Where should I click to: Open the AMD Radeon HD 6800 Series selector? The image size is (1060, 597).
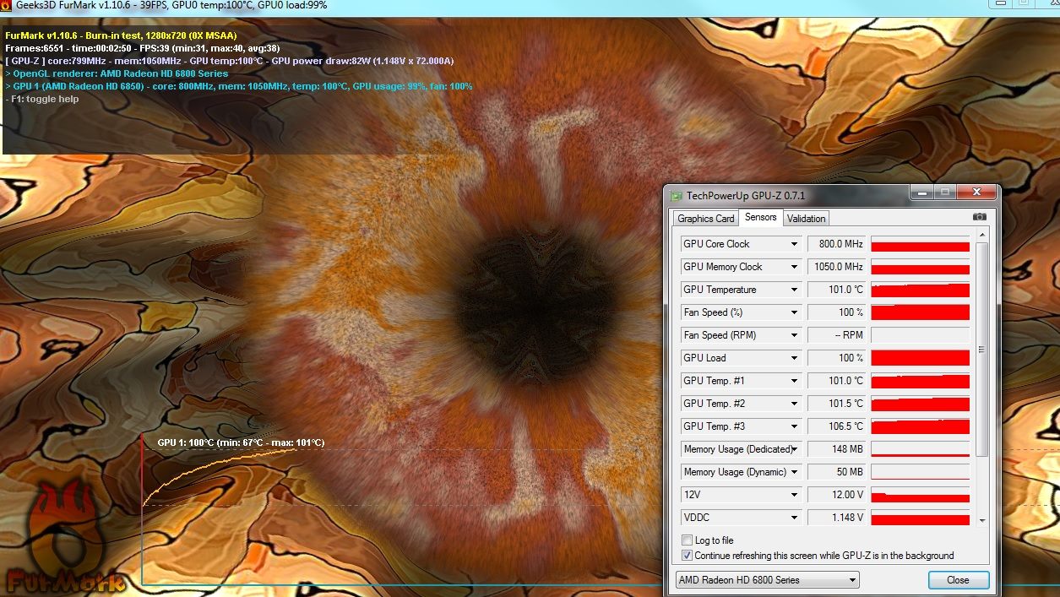coord(767,580)
